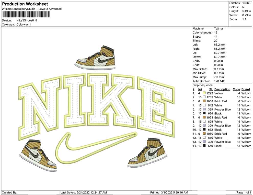Viewport: 253px width, 195px height.
Task: Select the Black swatch with 640 stitches
Action: (x=204, y=146)
